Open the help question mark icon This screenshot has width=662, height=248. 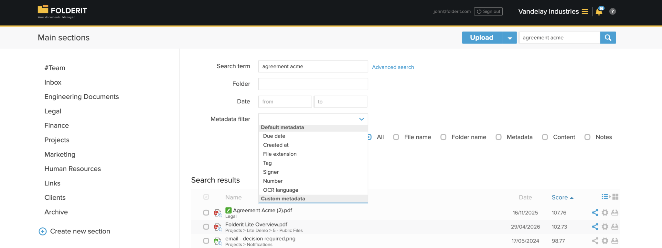pos(613,12)
